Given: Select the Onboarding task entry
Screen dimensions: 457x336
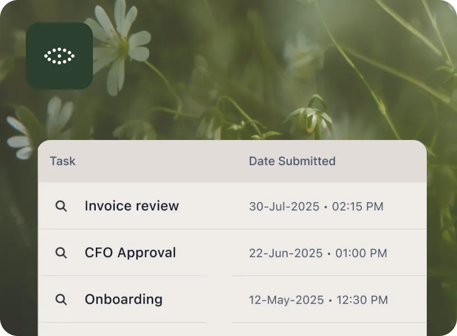Looking at the screenshot, I should point(123,300).
